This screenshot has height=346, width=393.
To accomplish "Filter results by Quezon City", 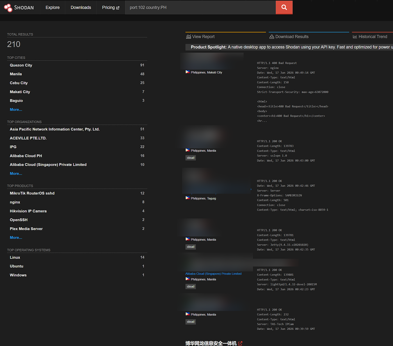I will [x=21, y=65].
